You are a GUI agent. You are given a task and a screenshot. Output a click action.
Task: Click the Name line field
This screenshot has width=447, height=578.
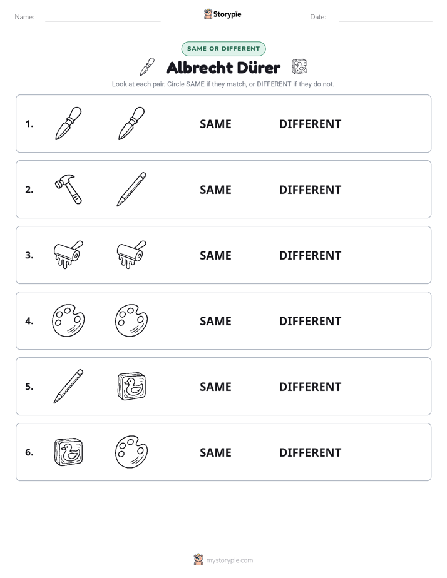click(103, 17)
